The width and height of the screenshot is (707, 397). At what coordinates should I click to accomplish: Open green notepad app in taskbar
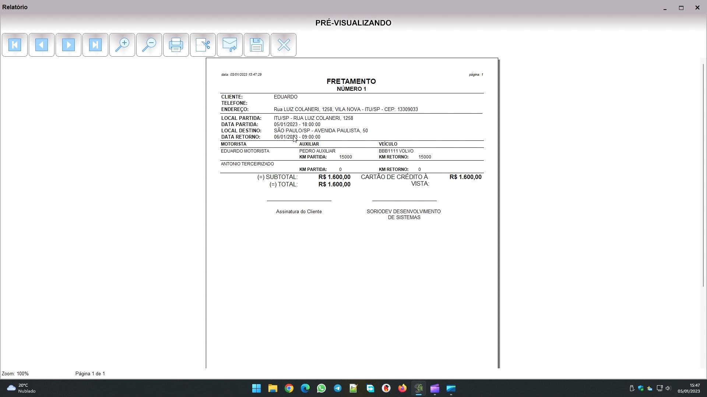pos(354,388)
